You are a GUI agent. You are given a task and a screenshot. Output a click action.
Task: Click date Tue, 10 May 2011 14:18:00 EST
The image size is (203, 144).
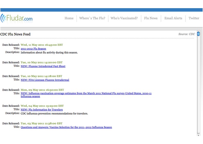tap(41, 76)
